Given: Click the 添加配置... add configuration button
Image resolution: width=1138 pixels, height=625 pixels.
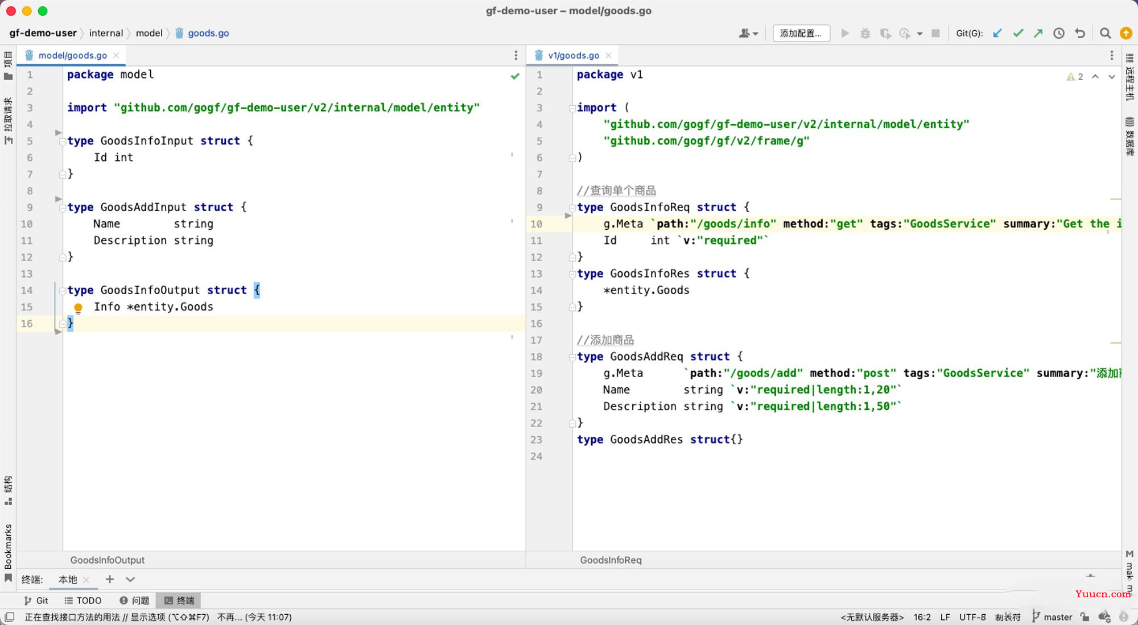Looking at the screenshot, I should pos(801,34).
